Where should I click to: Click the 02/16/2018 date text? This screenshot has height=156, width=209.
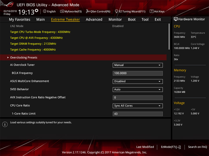click(x=10, y=11)
